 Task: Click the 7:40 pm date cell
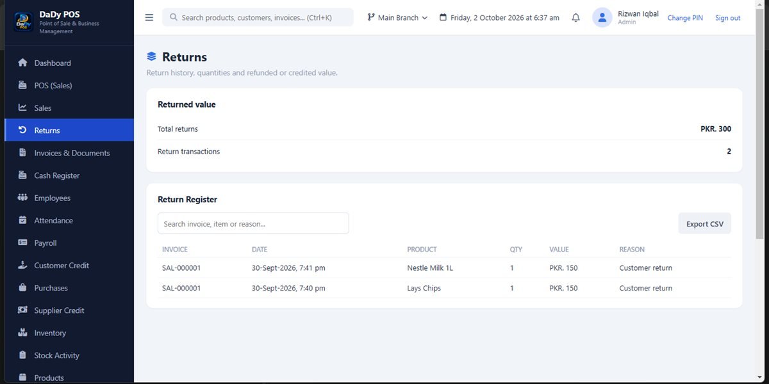(x=288, y=288)
